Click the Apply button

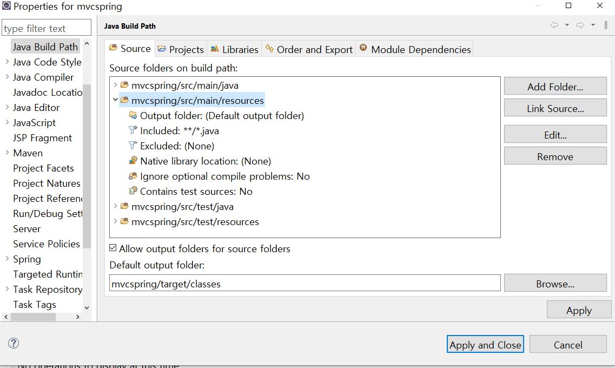point(579,310)
